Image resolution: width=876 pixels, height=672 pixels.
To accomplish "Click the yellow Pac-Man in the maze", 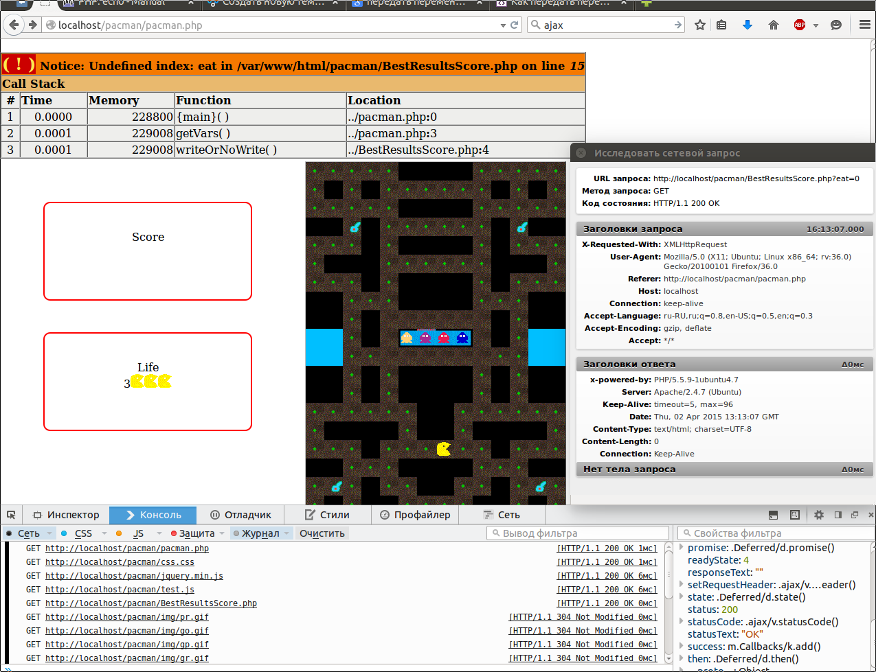I will tap(444, 449).
